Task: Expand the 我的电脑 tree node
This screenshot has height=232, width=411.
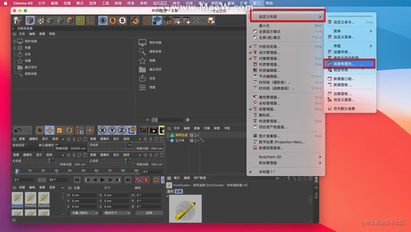Action: tap(15, 41)
